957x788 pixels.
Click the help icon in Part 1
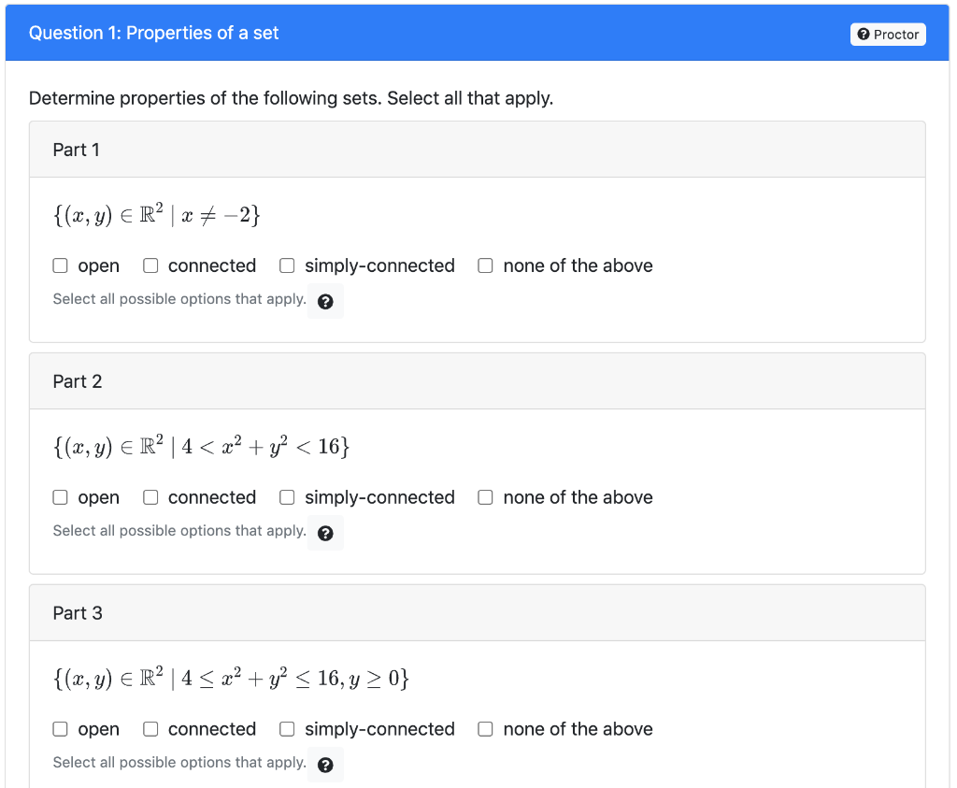click(325, 300)
